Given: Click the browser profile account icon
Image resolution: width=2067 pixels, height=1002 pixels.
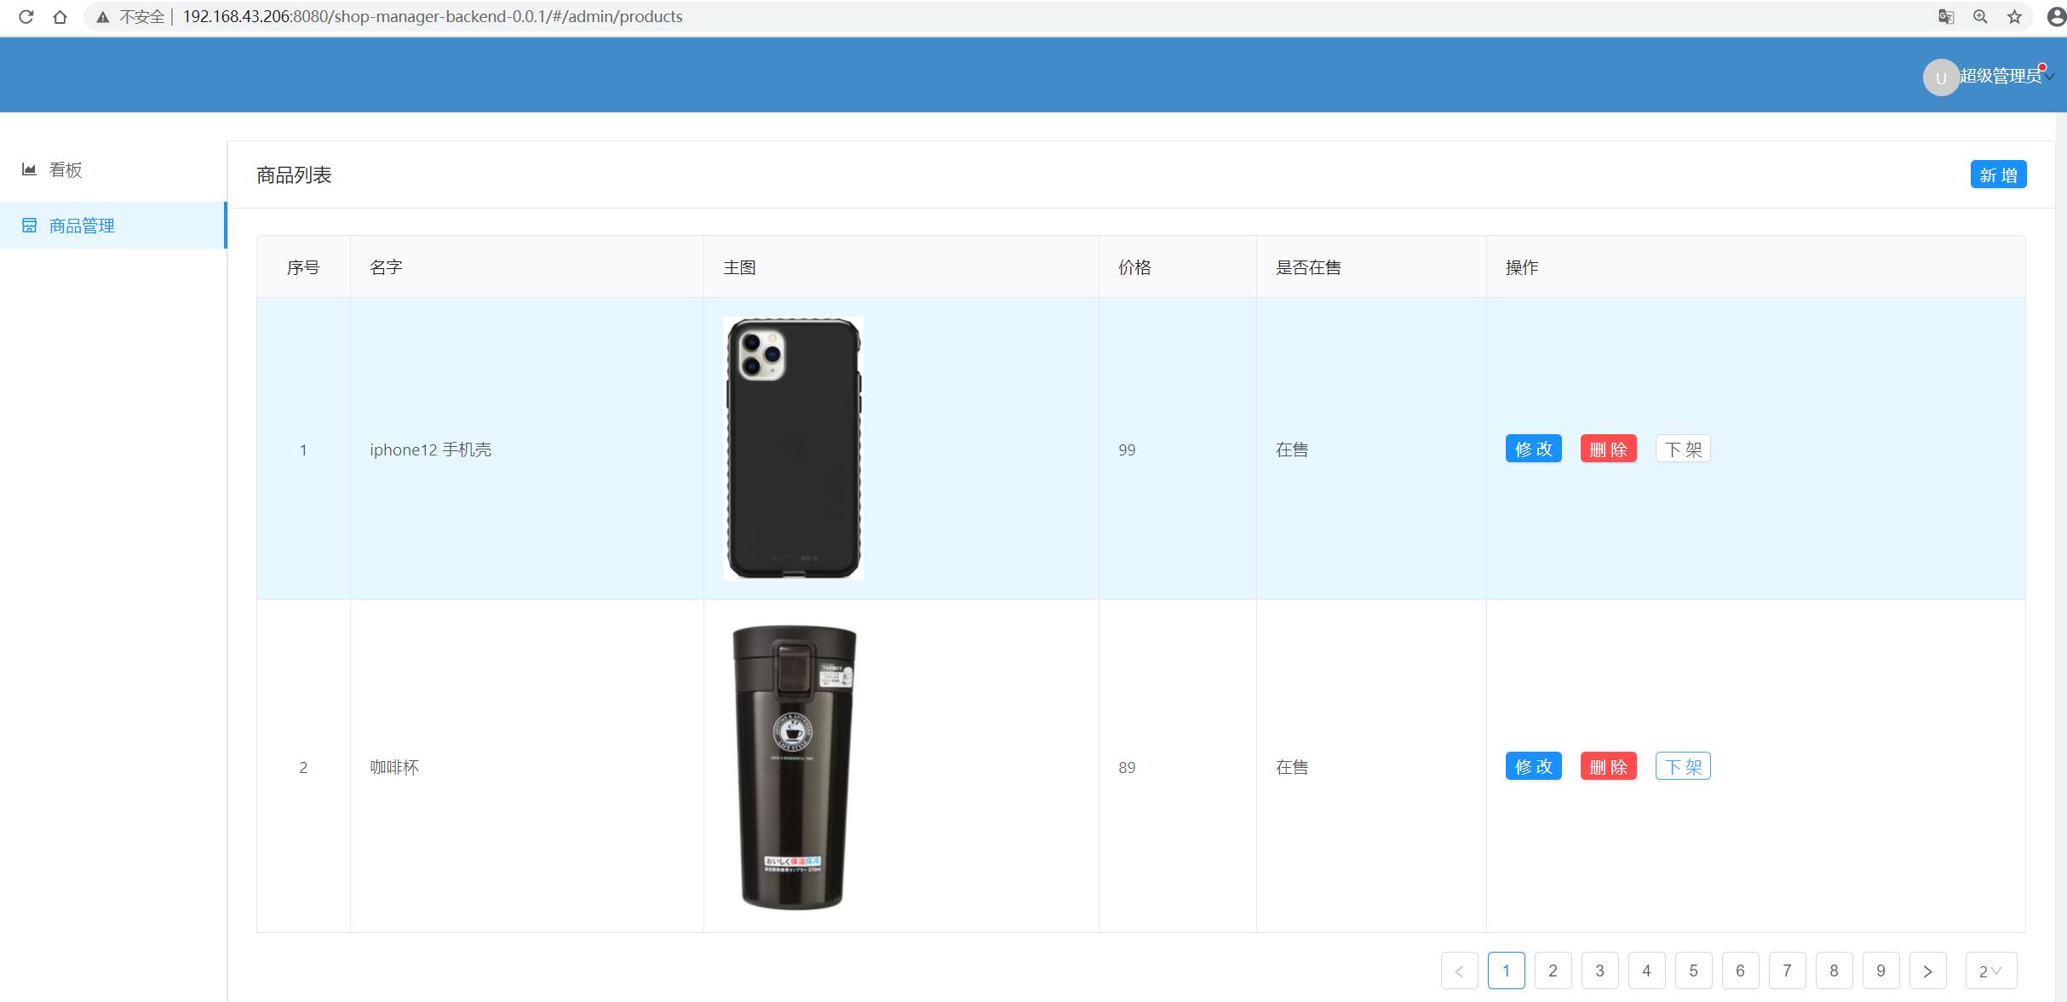Looking at the screenshot, I should click(2055, 16).
